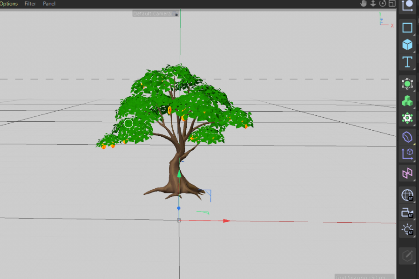
Task: Click the green Y-axis arrow handle
Action: [x=179, y=174]
